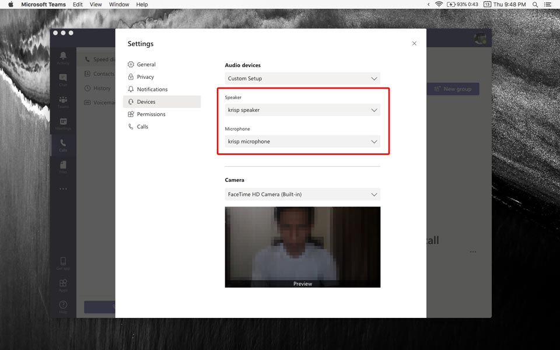Open the Audio devices Custom Setup dropdown

tap(303, 79)
